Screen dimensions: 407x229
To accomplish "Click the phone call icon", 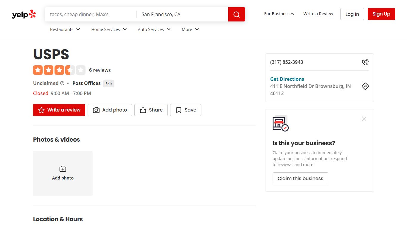I will [x=365, y=62].
